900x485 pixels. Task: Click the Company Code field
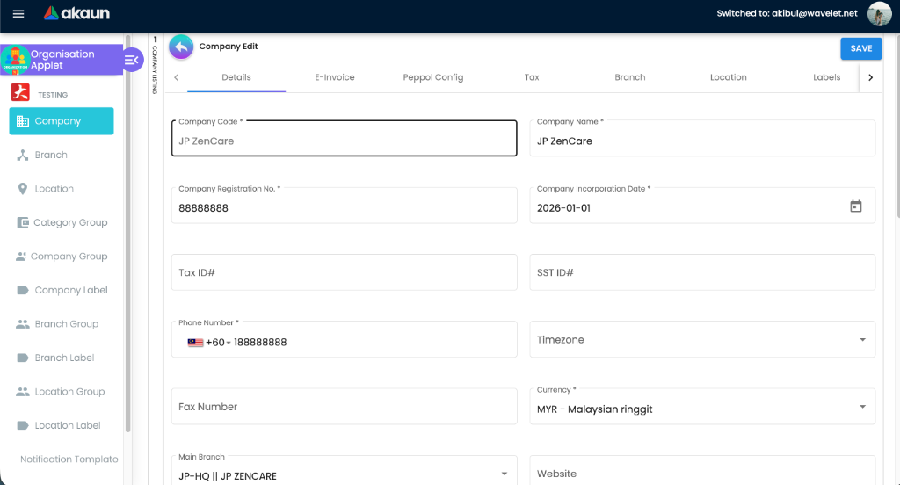pos(344,138)
